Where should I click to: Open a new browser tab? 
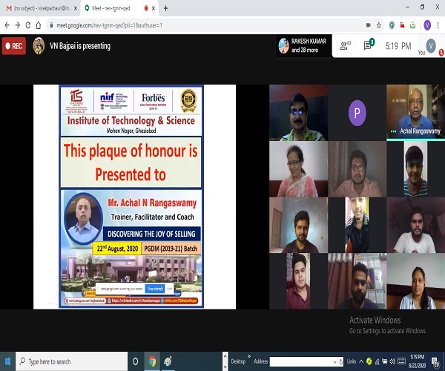(165, 8)
